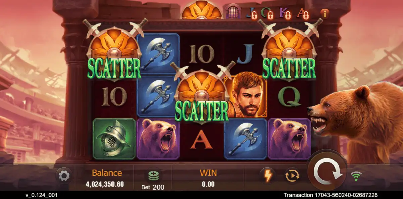The height and width of the screenshot is (199, 403).
Task: Open the bet amount coin selector
Action: point(153,175)
